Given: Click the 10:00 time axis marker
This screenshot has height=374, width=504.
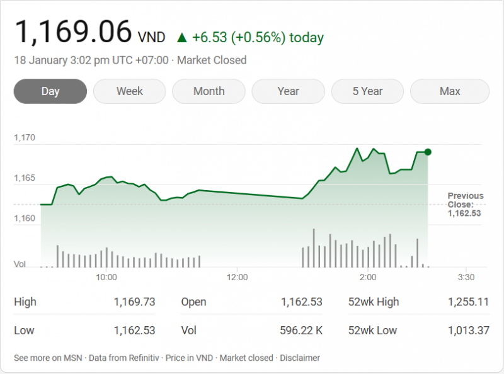Looking at the screenshot, I should (x=106, y=277).
